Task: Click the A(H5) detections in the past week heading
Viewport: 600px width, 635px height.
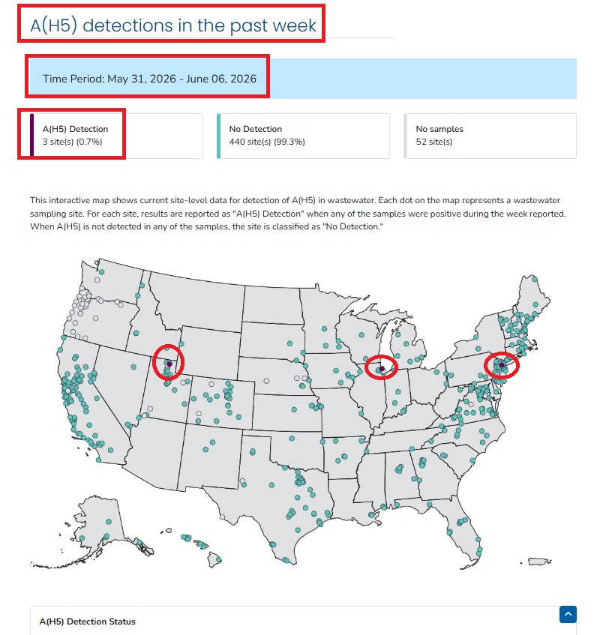Action: [x=173, y=25]
